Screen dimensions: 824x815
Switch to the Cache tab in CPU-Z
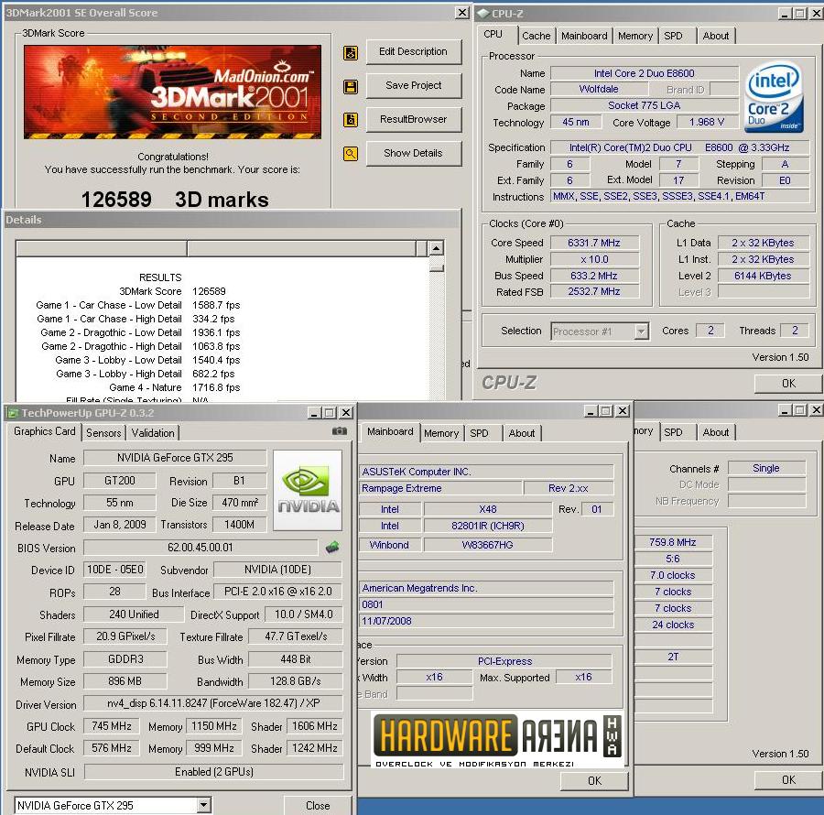click(x=536, y=36)
